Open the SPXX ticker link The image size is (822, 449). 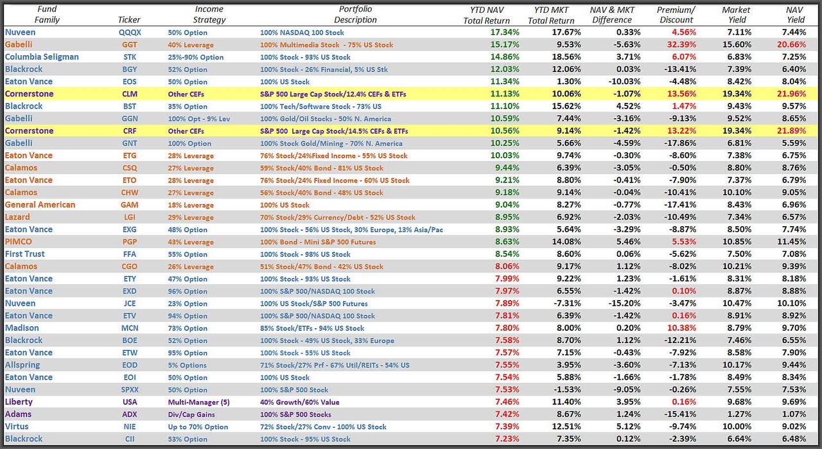tap(128, 390)
